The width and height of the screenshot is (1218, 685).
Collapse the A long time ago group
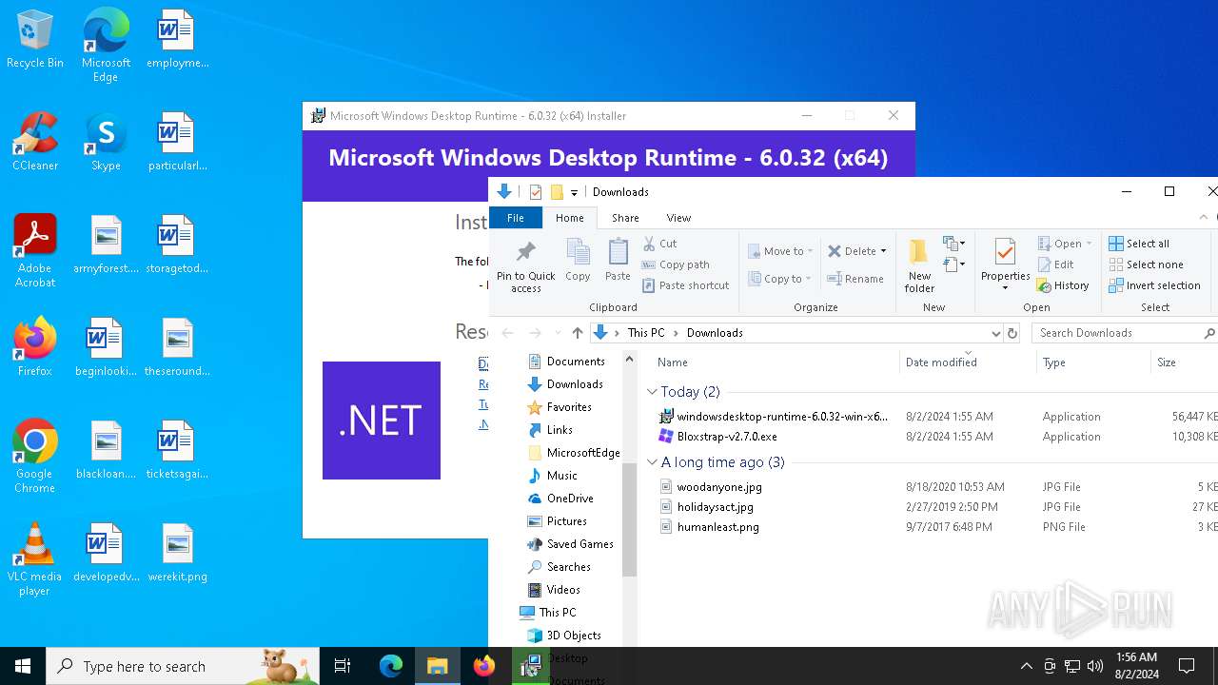[652, 462]
